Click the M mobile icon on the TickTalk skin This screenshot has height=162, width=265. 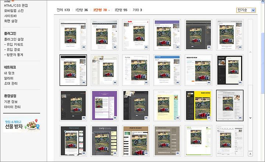(x=146, y=83)
